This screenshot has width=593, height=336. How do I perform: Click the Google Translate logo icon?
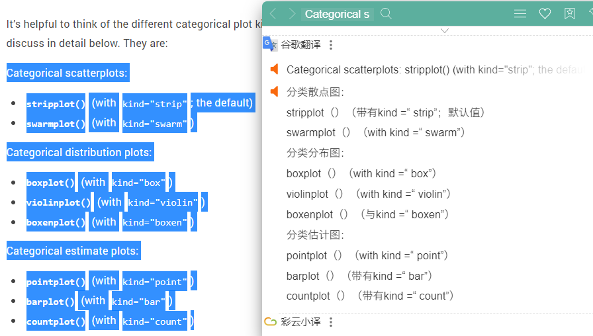(269, 44)
